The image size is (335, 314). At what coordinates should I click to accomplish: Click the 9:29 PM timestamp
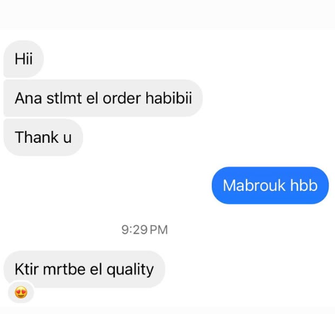click(144, 230)
